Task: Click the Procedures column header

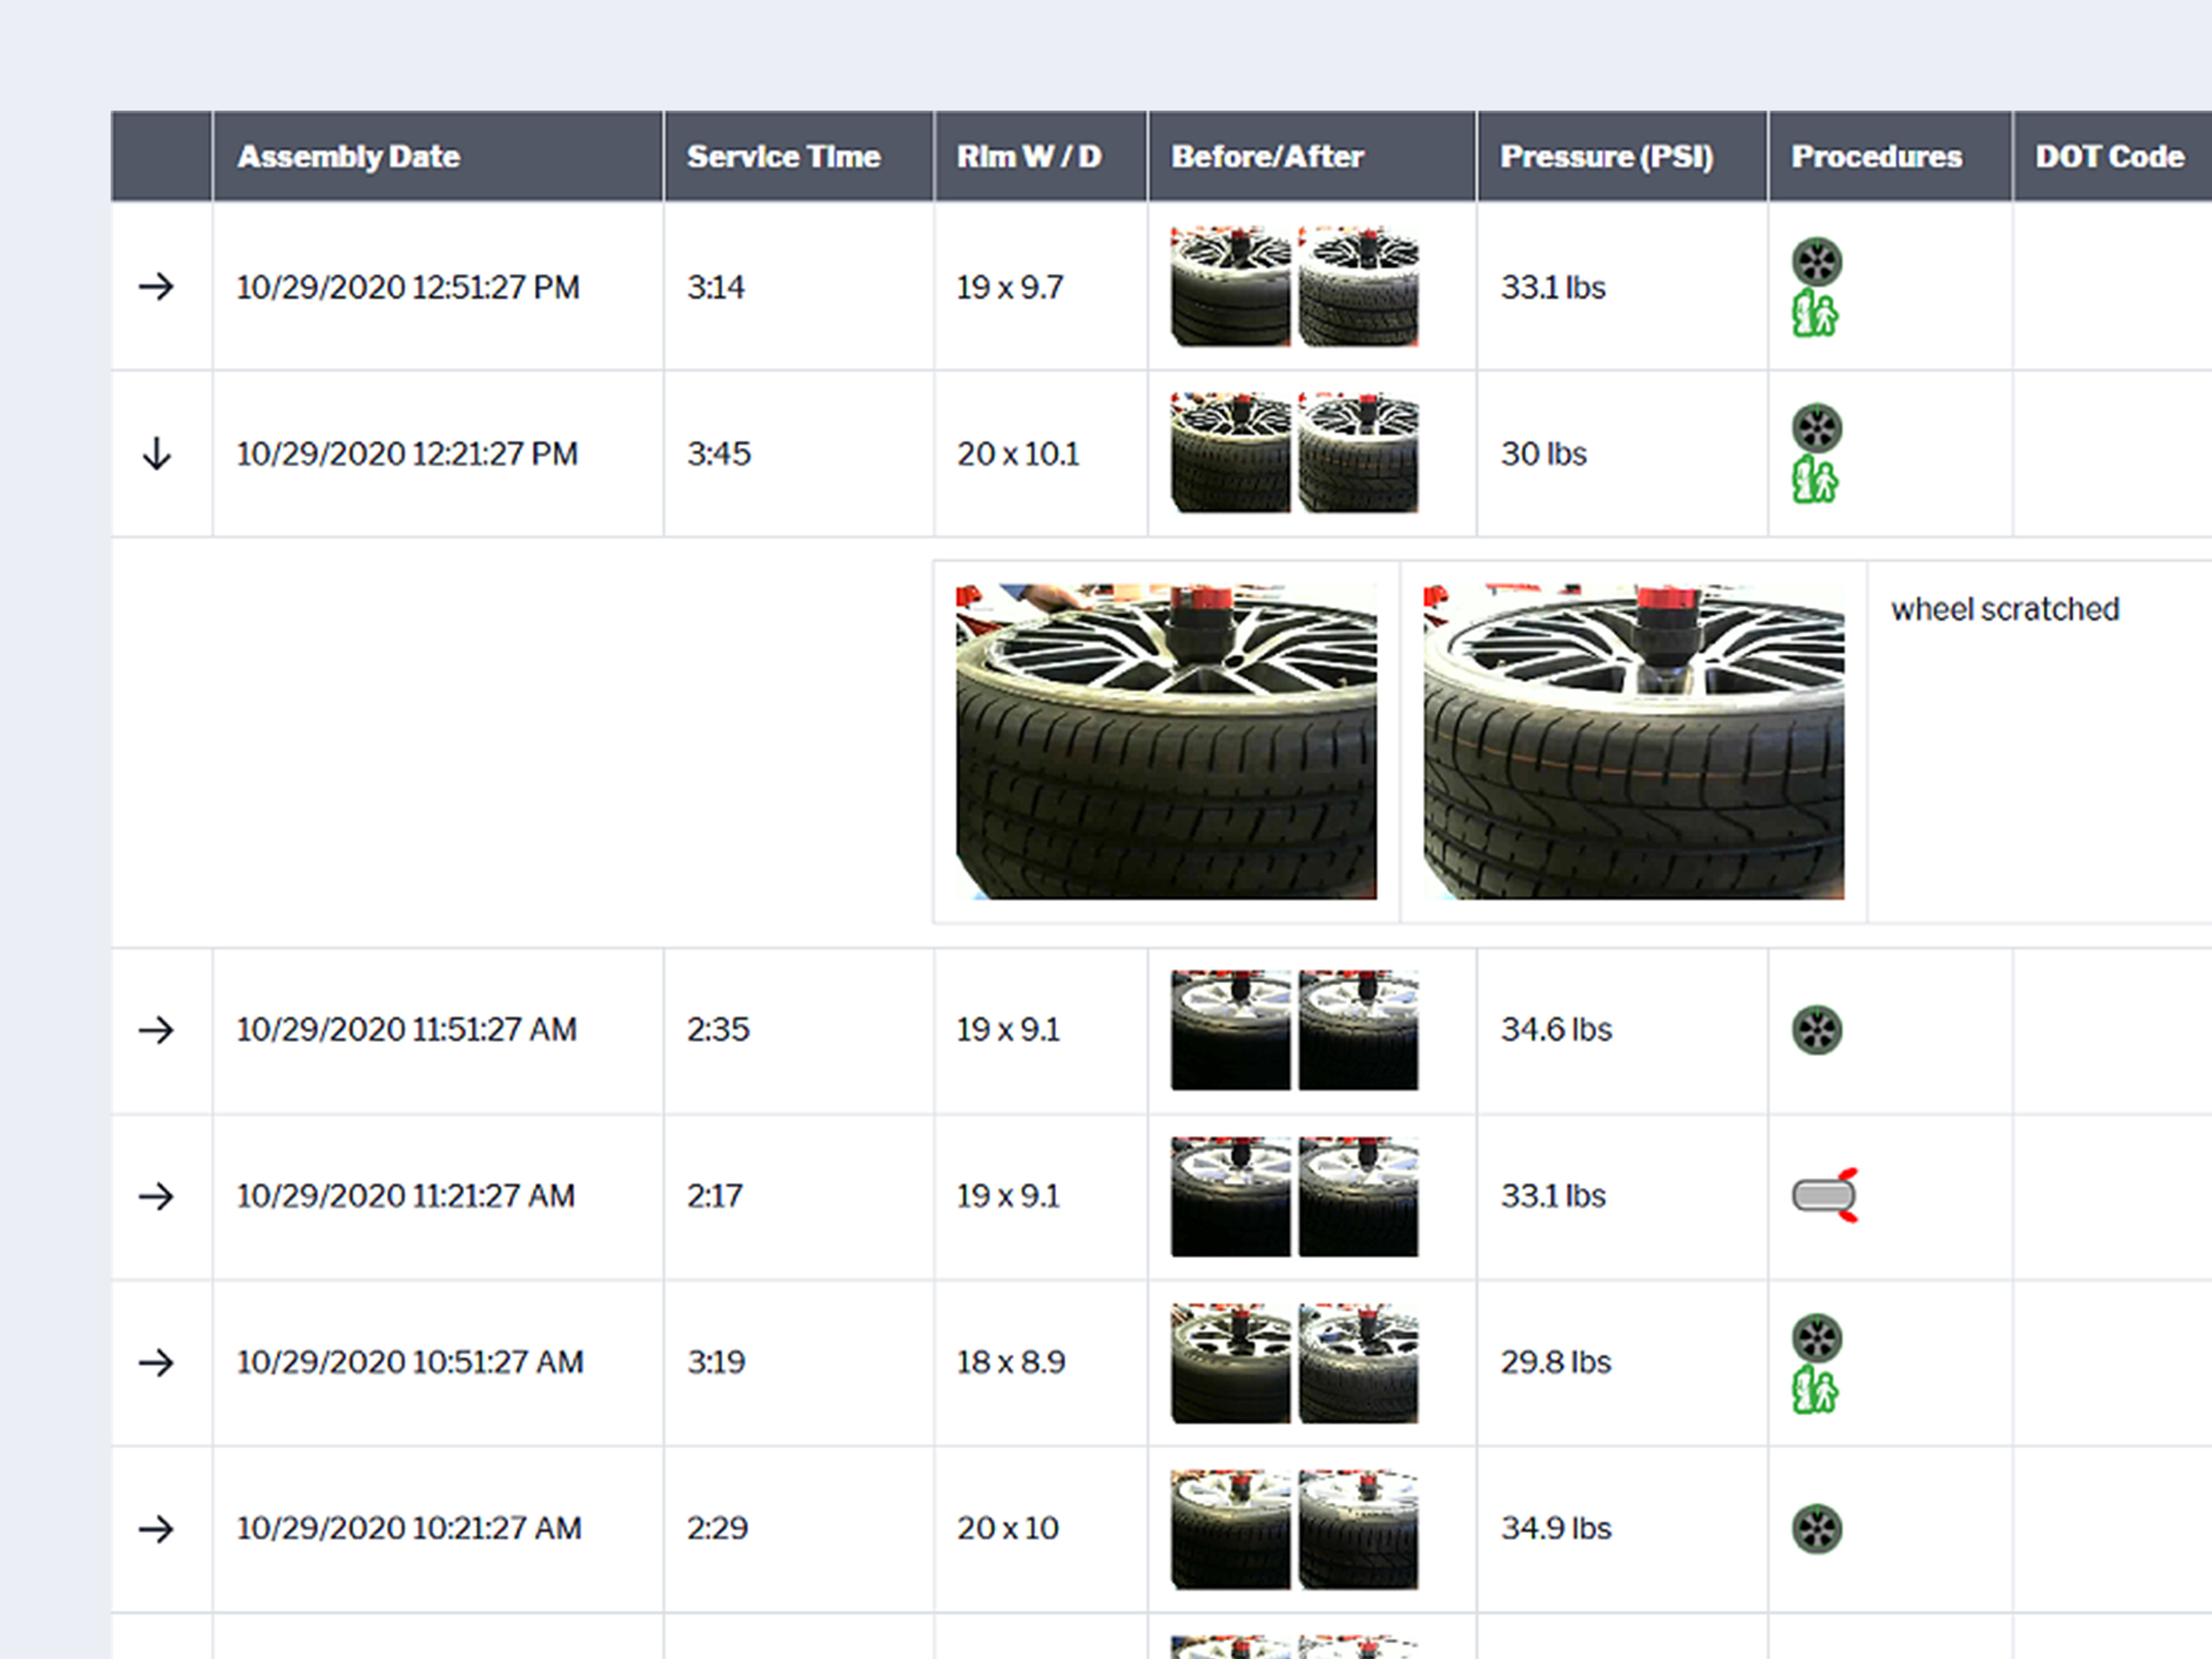Action: tap(1890, 156)
